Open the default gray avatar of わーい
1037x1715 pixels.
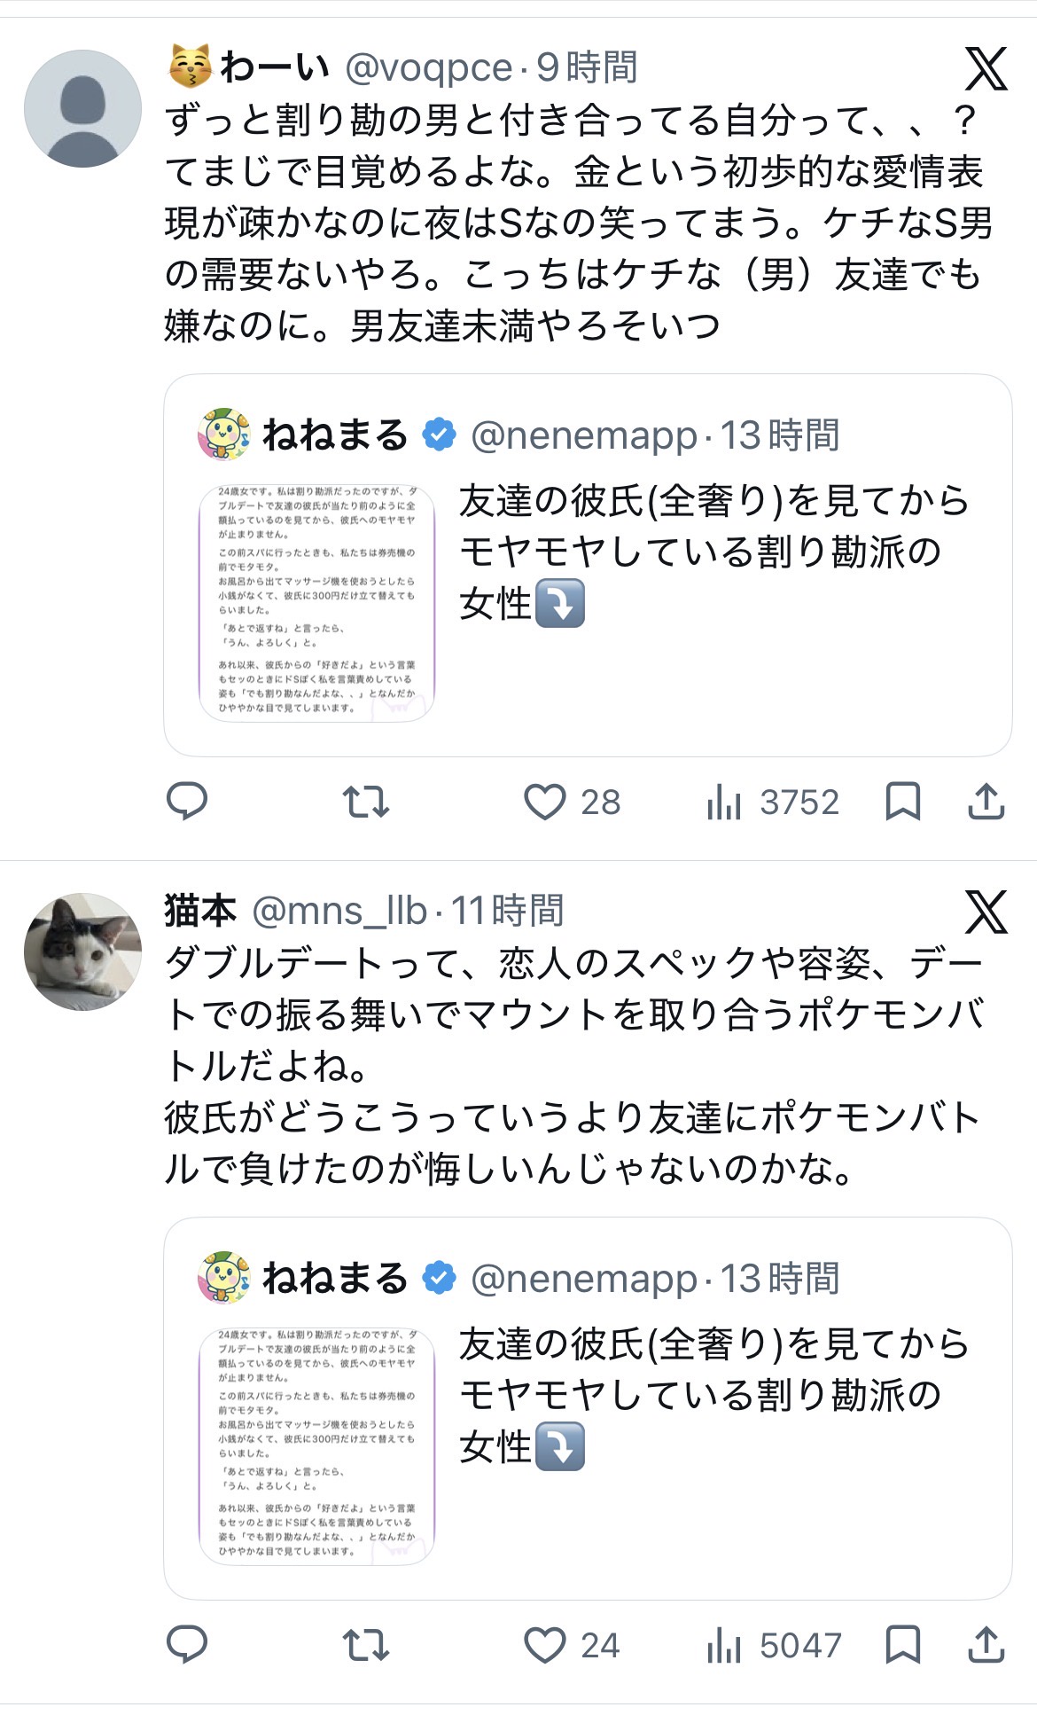[82, 108]
